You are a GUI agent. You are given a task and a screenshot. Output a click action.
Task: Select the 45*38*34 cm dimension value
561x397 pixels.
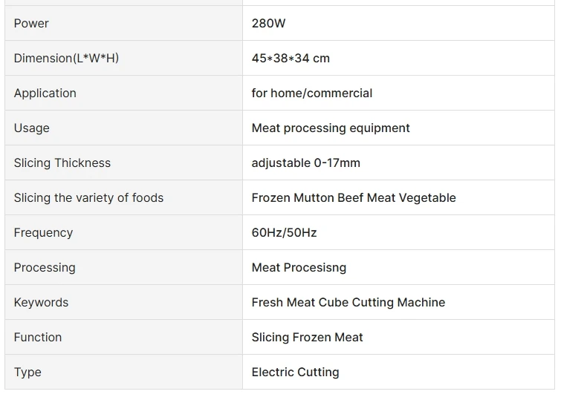coord(291,58)
